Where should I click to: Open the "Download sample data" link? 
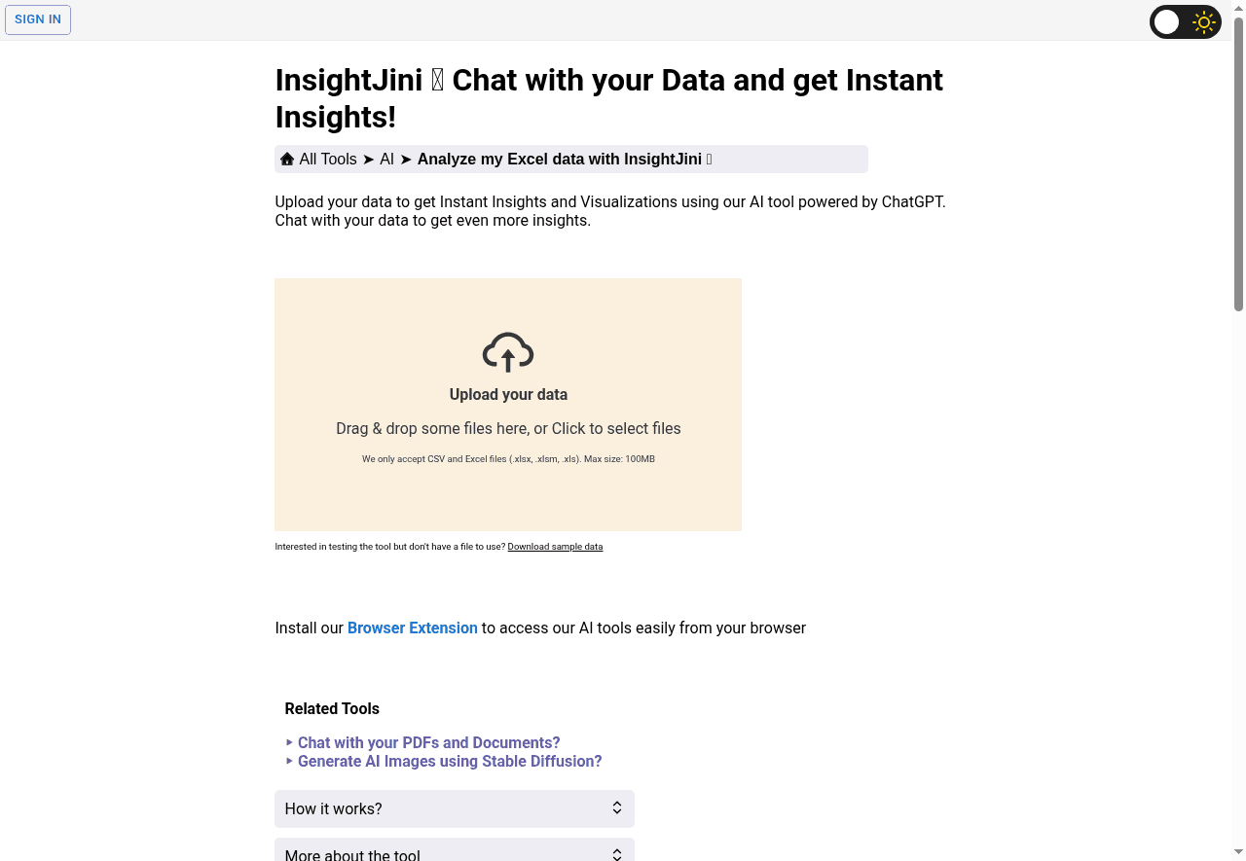coord(555,547)
